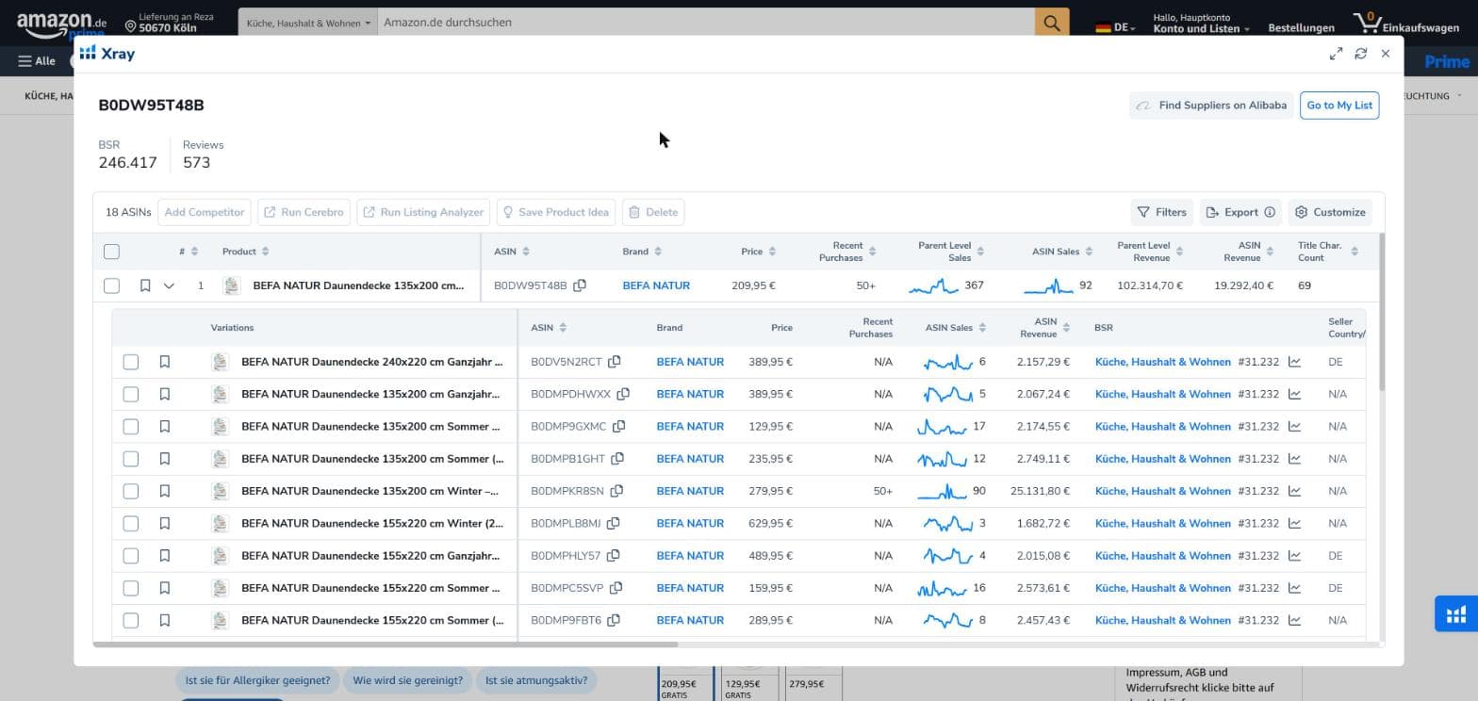Open Konto und Listen menu
The image size is (1478, 701).
tap(1201, 24)
